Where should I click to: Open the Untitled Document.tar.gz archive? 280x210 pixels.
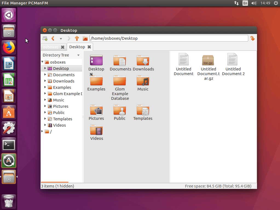coord(208,60)
